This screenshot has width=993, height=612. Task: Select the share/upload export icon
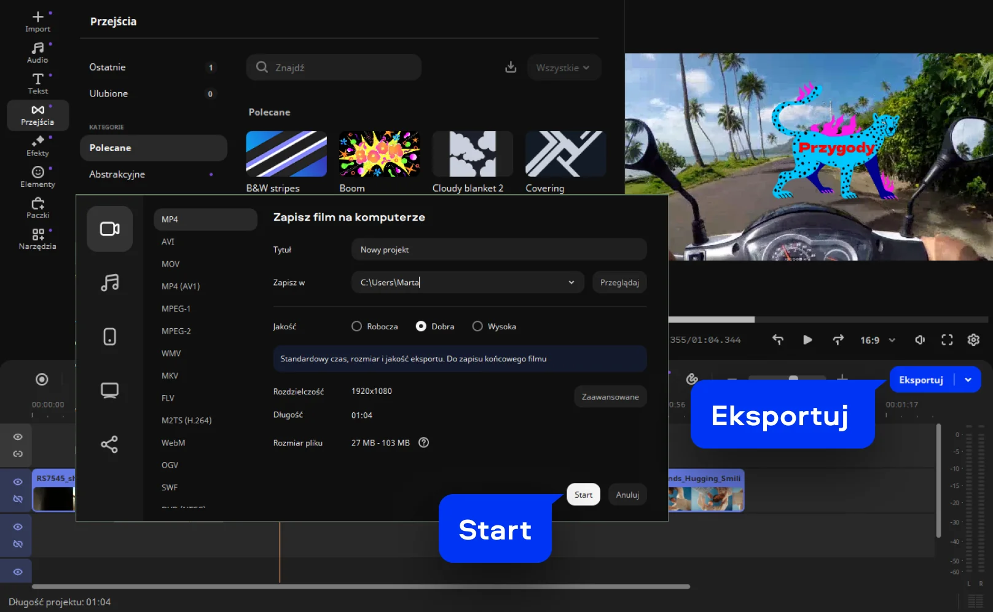pos(109,444)
